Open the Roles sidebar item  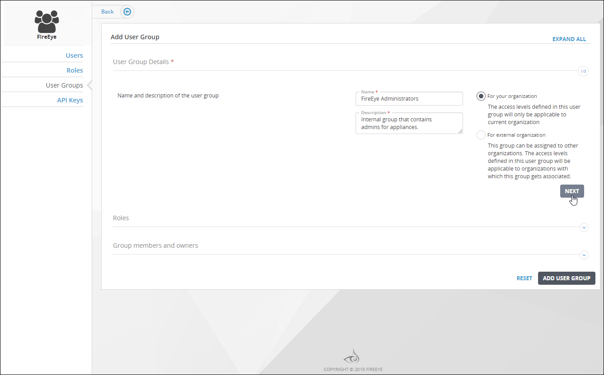click(x=75, y=70)
